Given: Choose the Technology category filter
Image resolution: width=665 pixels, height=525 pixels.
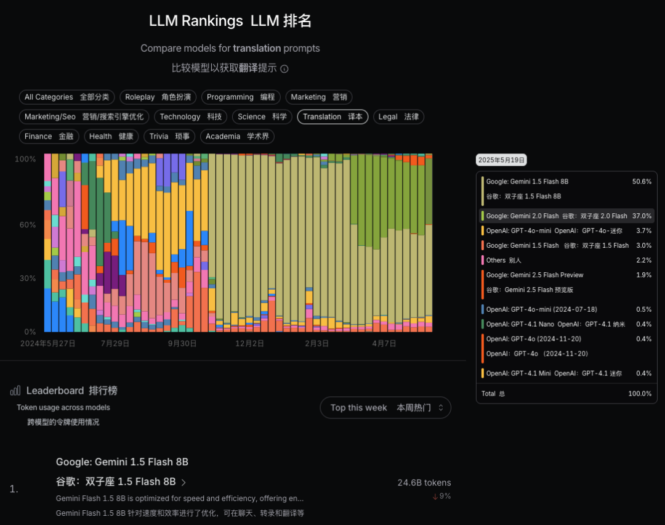Looking at the screenshot, I should coord(190,117).
